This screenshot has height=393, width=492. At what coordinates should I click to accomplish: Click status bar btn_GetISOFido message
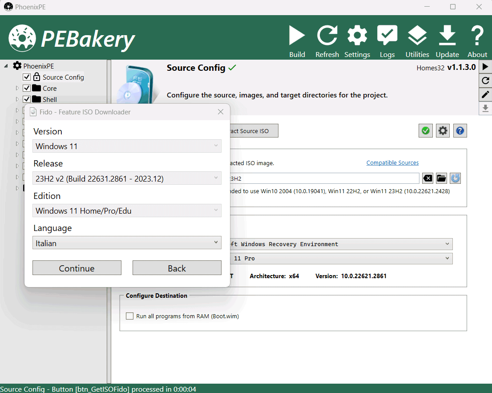point(98,389)
